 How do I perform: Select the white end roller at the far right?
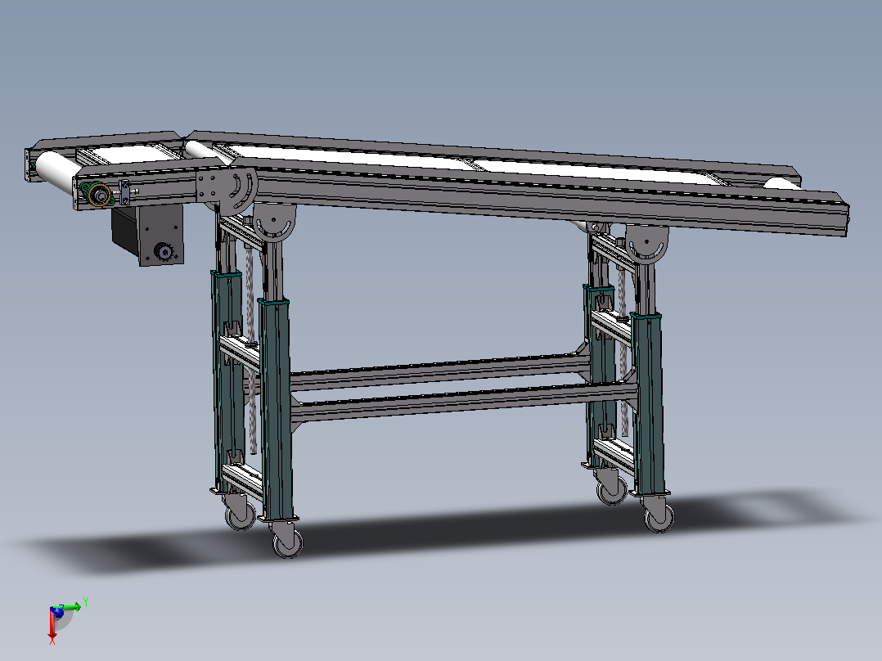781,182
